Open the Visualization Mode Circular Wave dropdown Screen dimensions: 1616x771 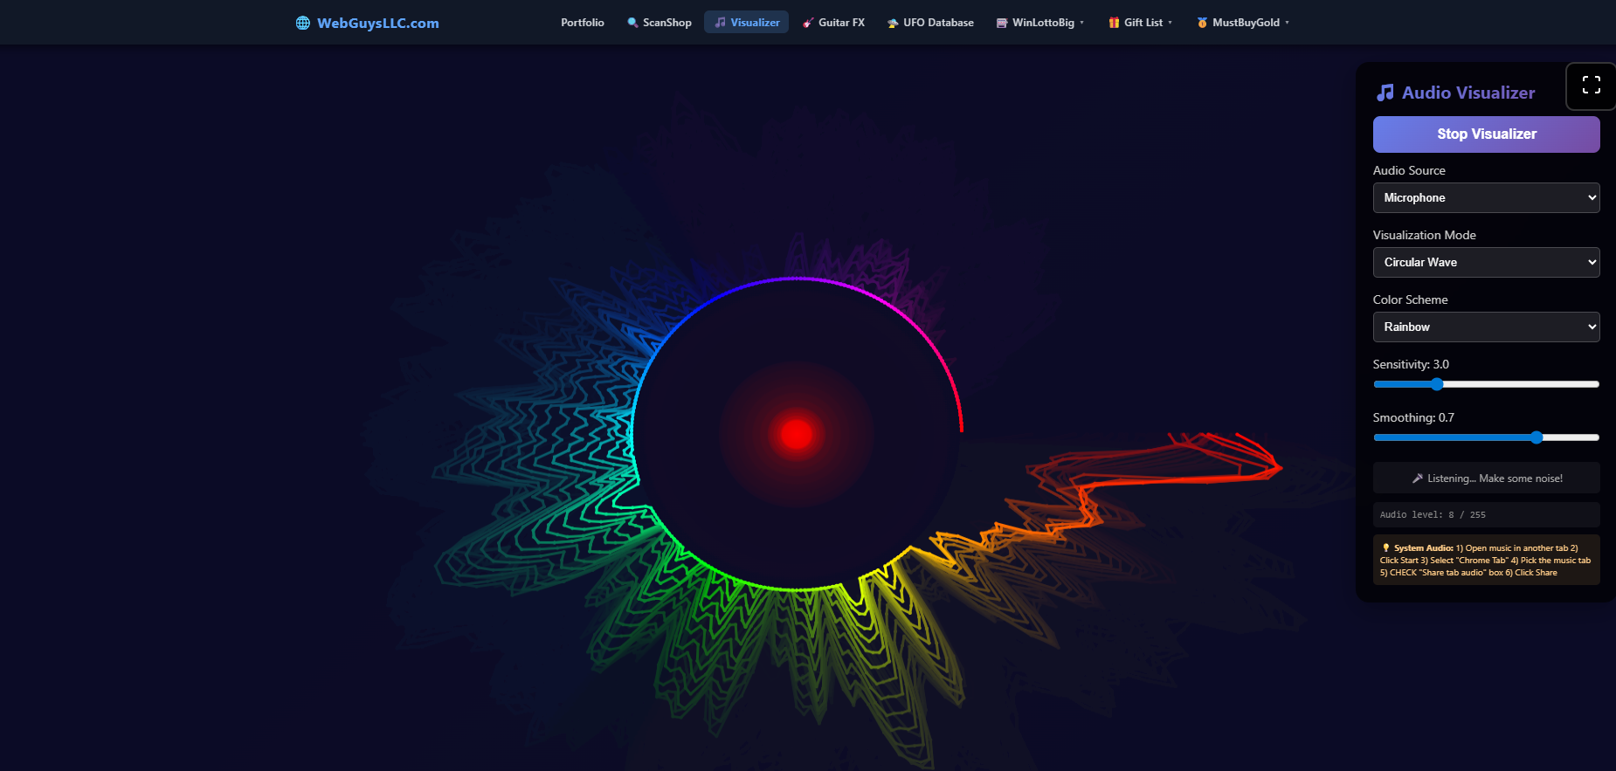coord(1486,263)
